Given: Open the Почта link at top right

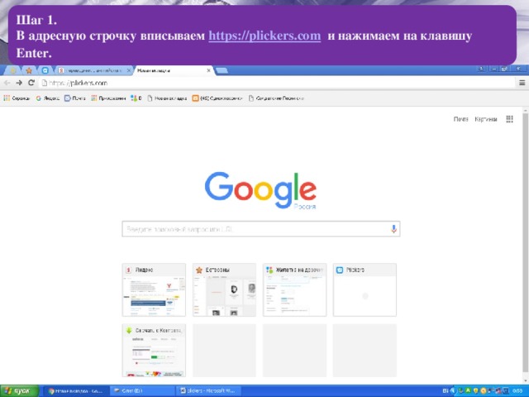Looking at the screenshot, I should [x=460, y=119].
